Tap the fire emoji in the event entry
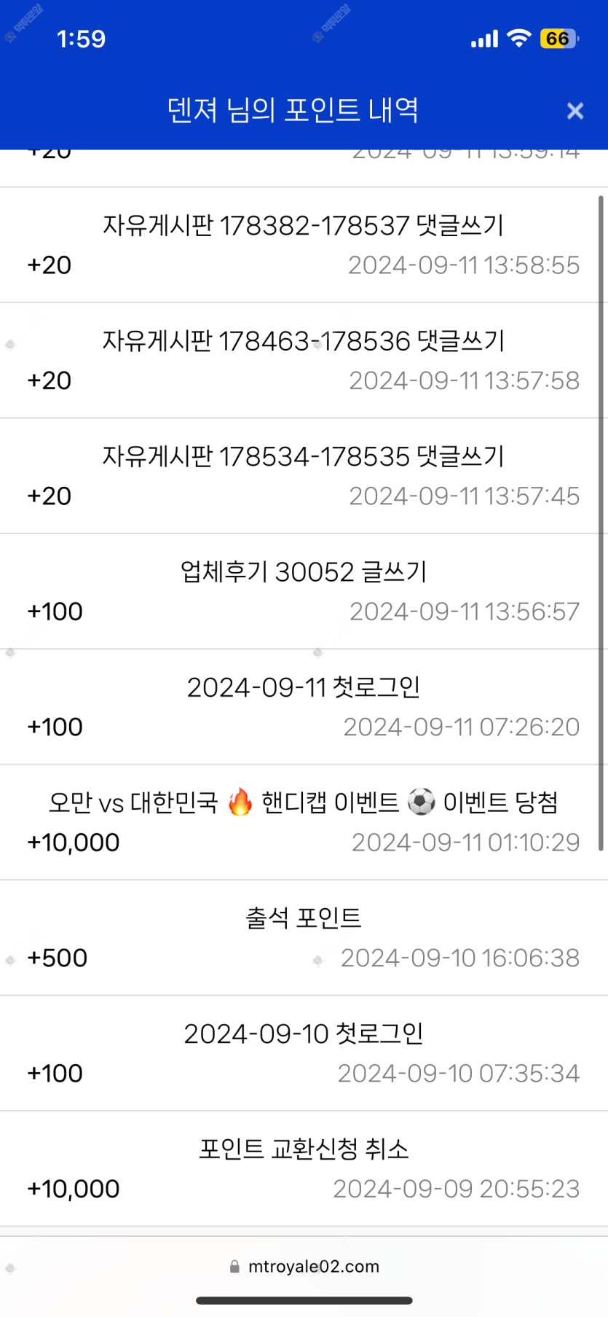608x1317 pixels. pyautogui.click(x=240, y=802)
